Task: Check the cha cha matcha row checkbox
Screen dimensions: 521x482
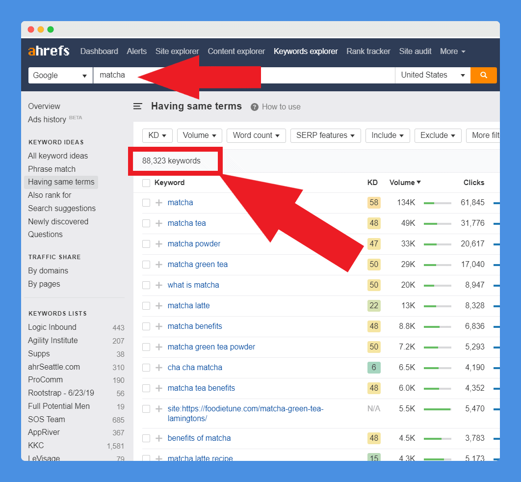Action: [x=146, y=368]
